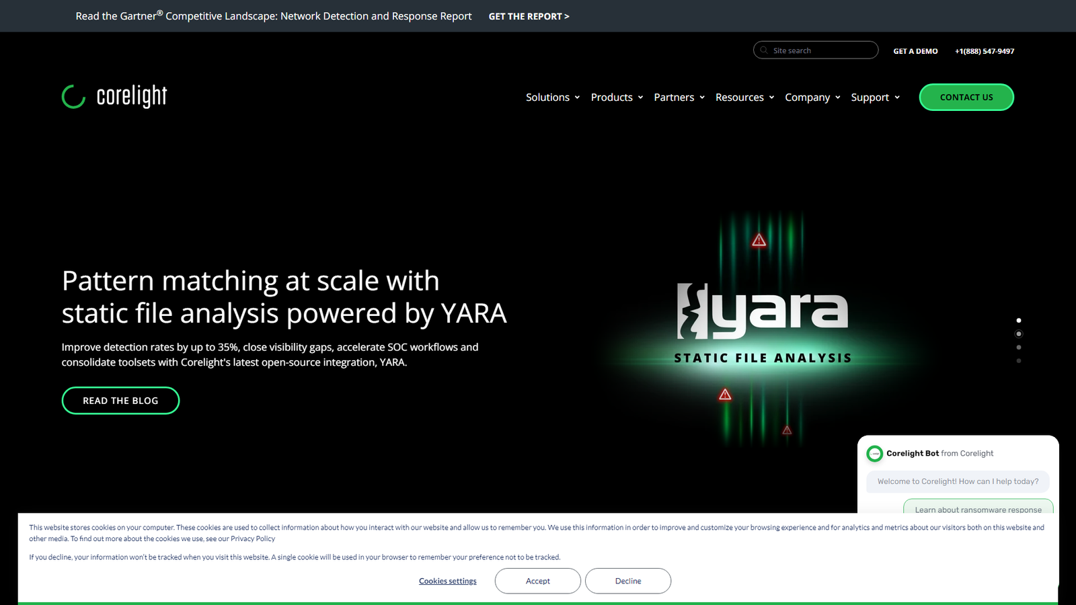Click the READ THE BLOG button

coord(120,401)
